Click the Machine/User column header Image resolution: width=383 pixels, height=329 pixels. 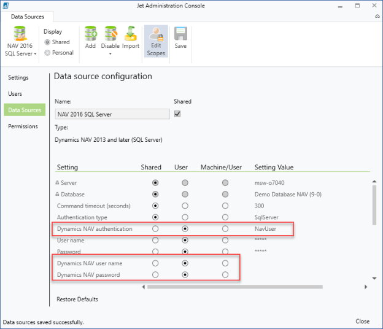point(221,168)
